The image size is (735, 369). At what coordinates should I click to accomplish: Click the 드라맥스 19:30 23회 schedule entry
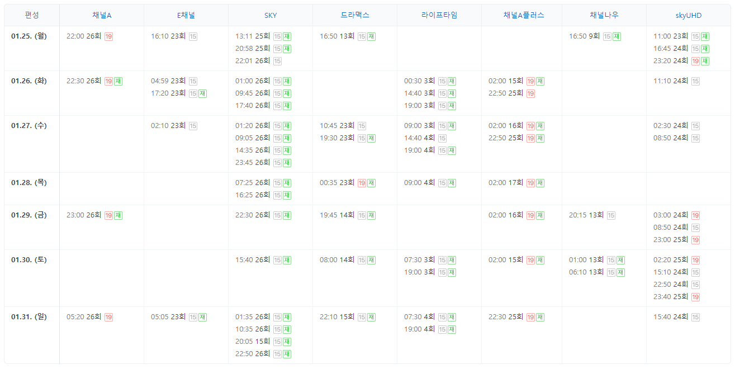(348, 138)
